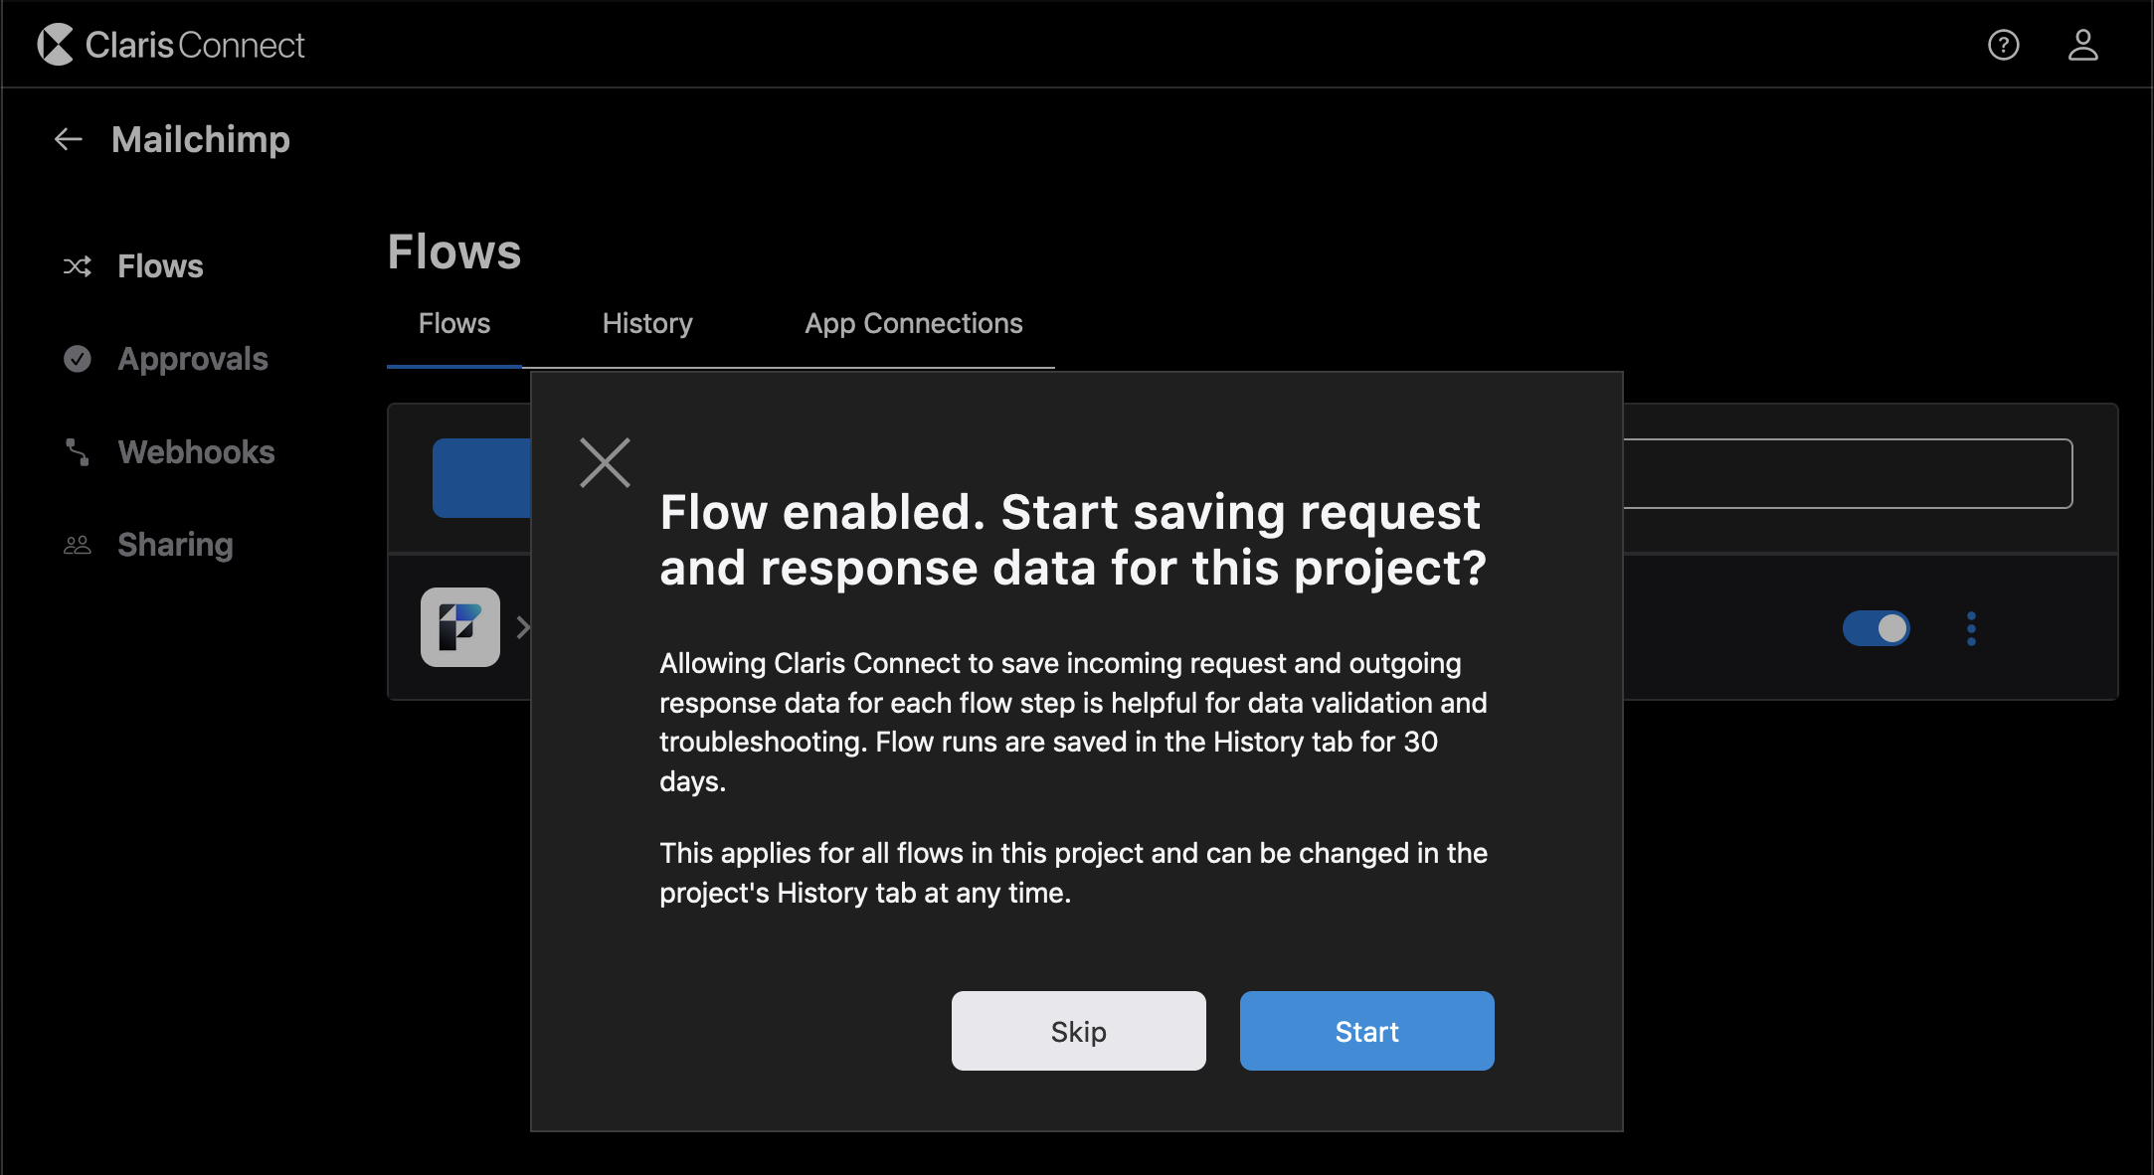Click the help question mark icon

pos(2004,45)
